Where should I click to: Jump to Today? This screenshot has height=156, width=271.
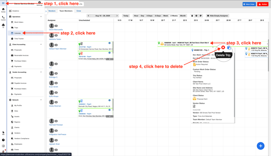pos(126,16)
